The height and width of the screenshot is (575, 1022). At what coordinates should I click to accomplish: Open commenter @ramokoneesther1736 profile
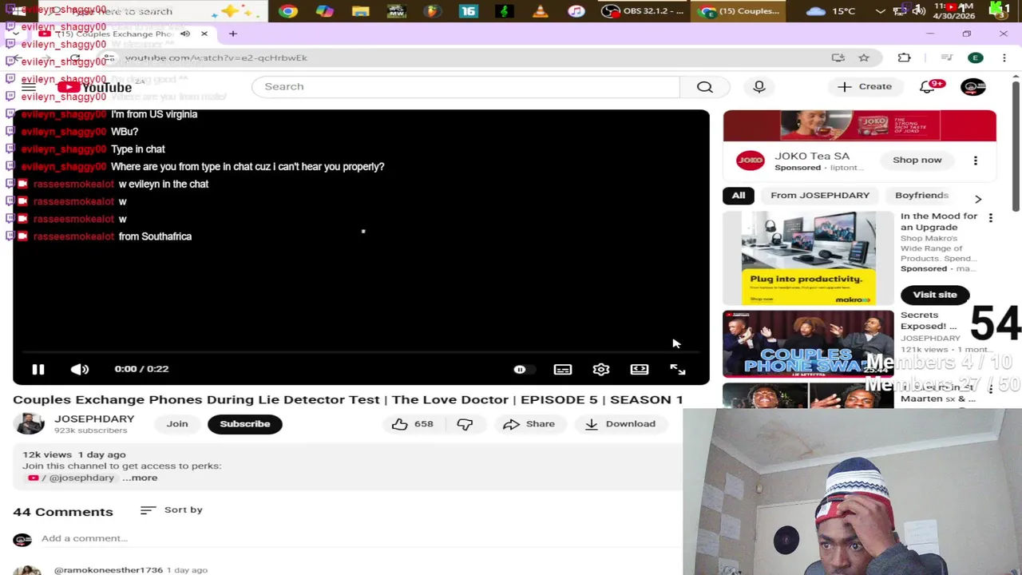(109, 570)
